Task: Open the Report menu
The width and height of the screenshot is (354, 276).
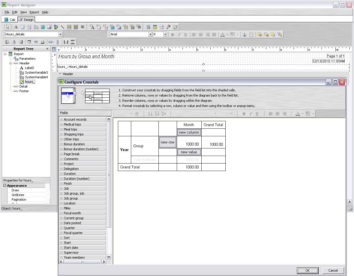Action: click(34, 12)
